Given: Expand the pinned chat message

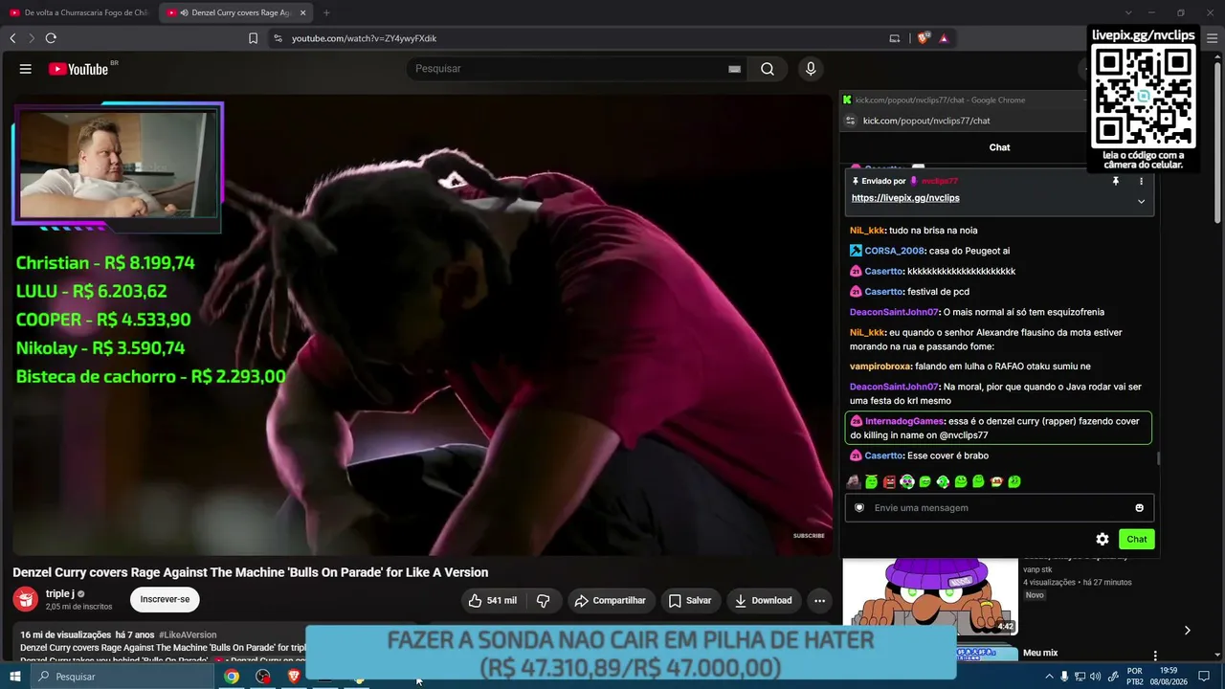Looking at the screenshot, I should pos(1141,201).
